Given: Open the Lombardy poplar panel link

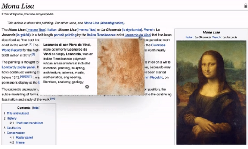Looking at the screenshot, I should coord(18,67).
